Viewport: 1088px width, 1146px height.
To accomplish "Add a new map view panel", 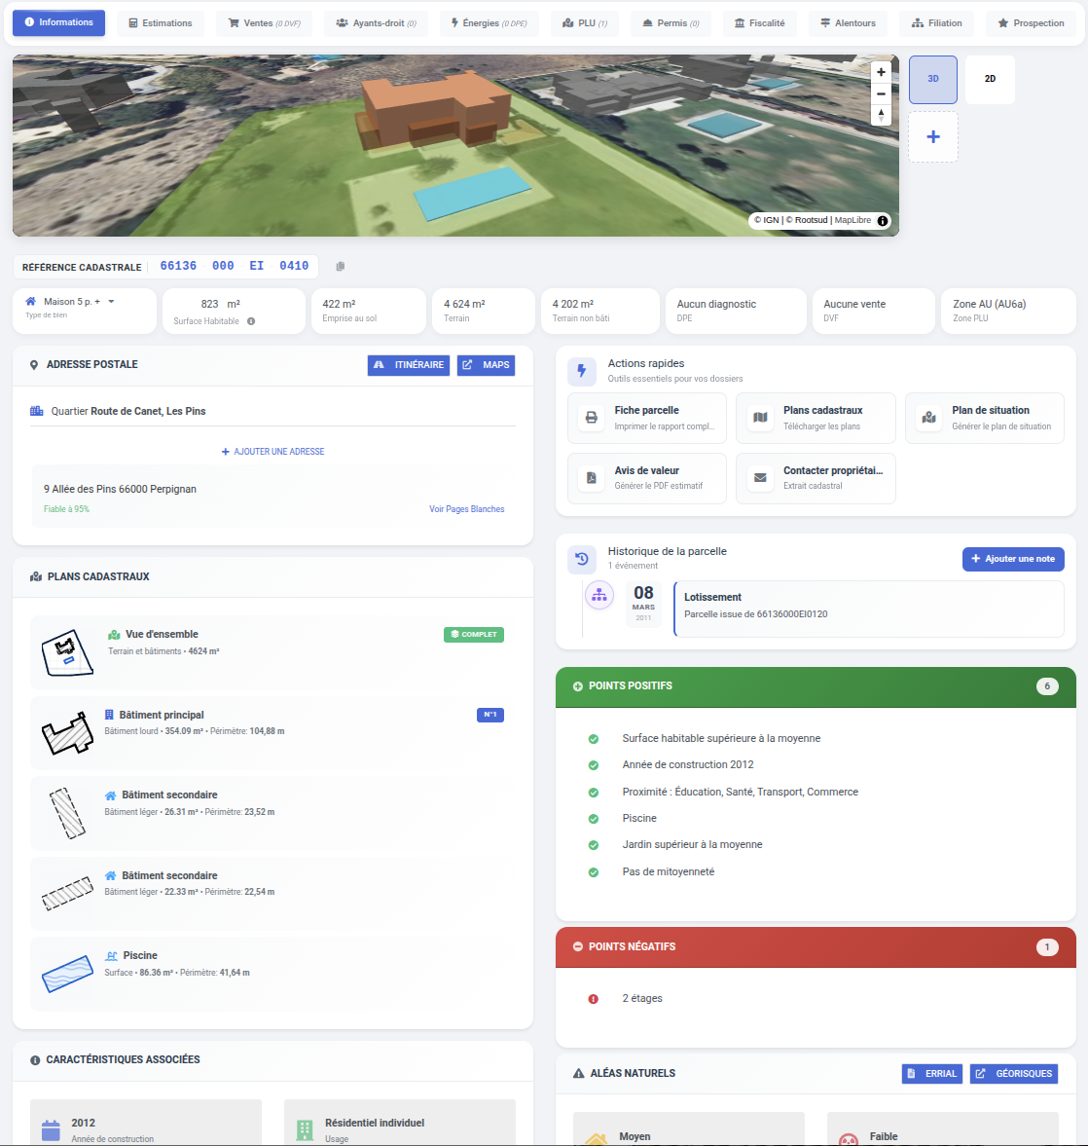I will click(932, 136).
